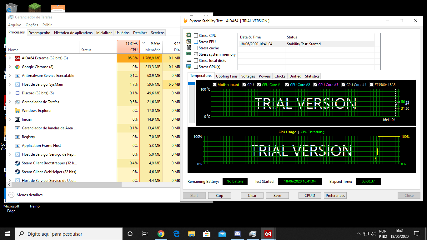The width and height of the screenshot is (427, 240).
Task: Switch to the Desempenho tab
Action: [39, 32]
